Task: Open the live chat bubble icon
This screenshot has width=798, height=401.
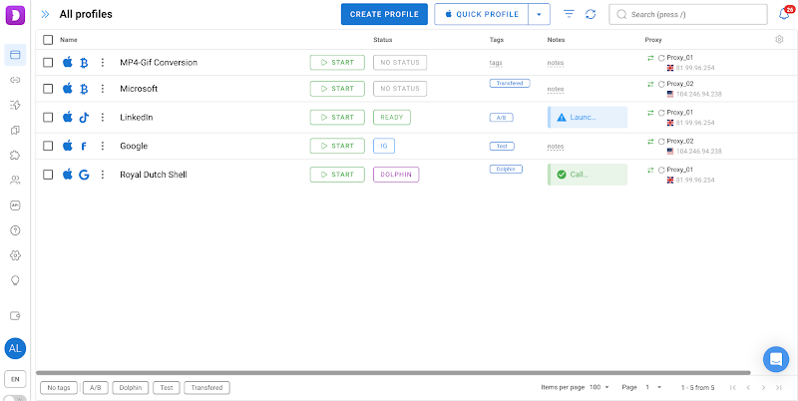Action: [x=775, y=359]
